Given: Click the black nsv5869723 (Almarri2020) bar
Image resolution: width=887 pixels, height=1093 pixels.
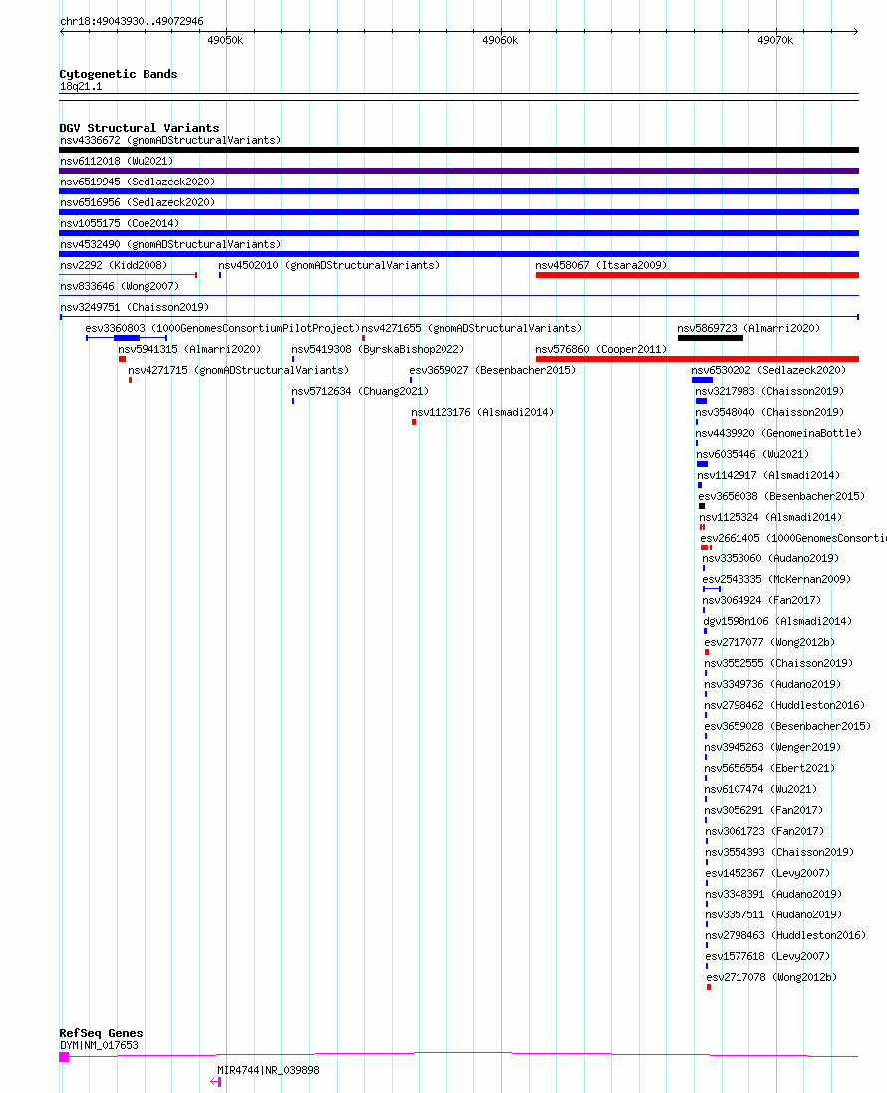Looking at the screenshot, I should pyautogui.click(x=710, y=338).
